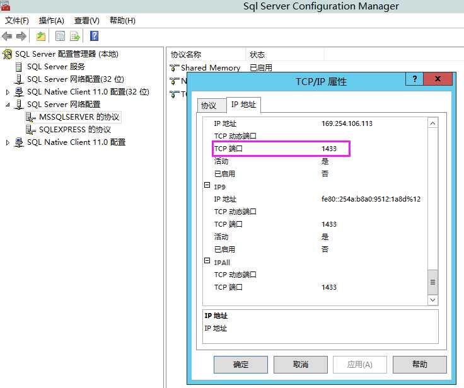
Task: Click the TCP 端口 1433 value above IP9
Action: point(329,149)
